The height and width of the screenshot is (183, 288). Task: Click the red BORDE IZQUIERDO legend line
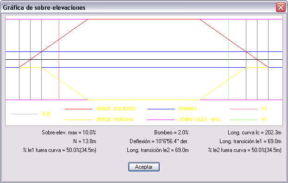(78, 109)
